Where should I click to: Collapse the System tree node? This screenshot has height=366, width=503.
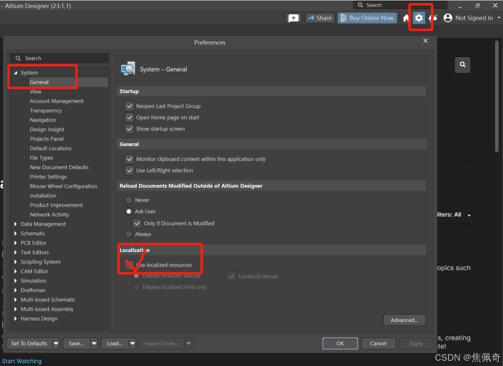(16, 73)
